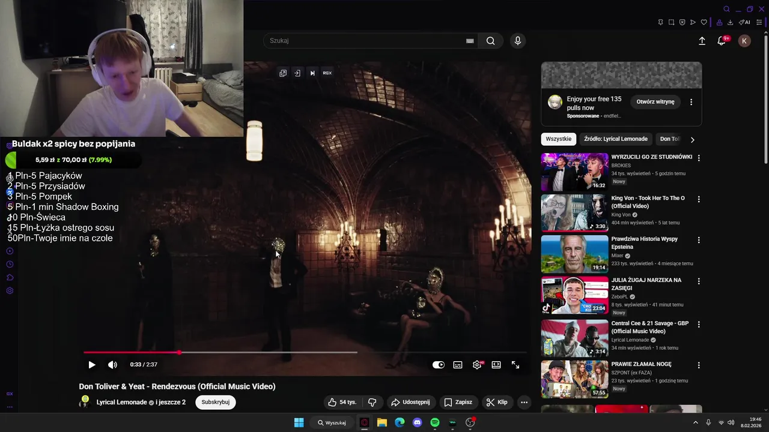The image size is (769, 432).
Task: Open menu for Prawdziwa Historia video
Action: (698, 240)
